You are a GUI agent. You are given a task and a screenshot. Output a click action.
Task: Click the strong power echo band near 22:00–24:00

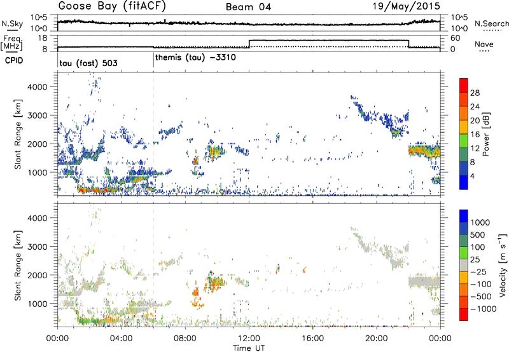(x=424, y=151)
